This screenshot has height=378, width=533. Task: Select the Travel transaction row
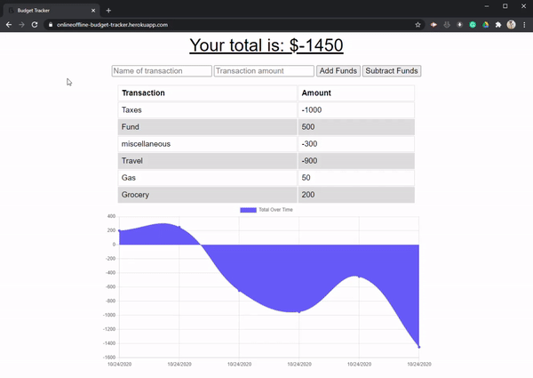click(x=207, y=161)
